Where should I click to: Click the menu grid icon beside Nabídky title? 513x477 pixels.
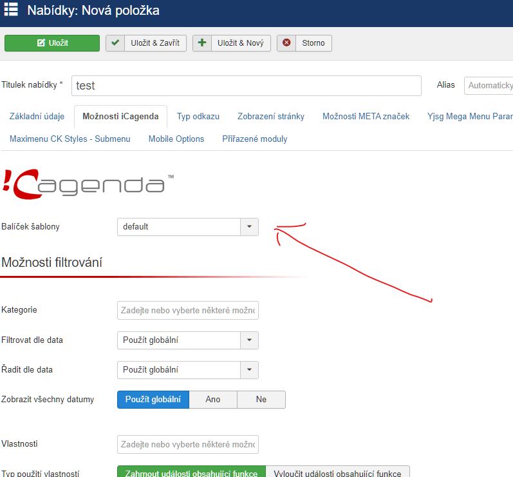click(x=11, y=10)
